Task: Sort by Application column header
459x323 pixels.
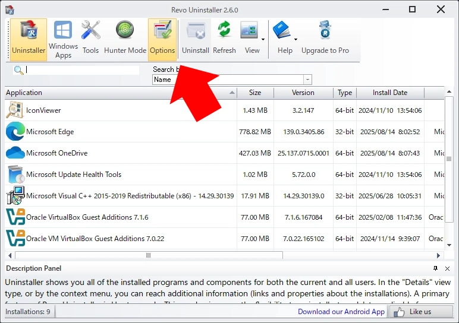Action: pyautogui.click(x=121, y=93)
